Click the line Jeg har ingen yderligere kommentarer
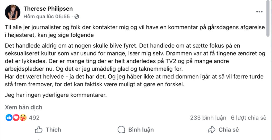The height and width of the screenshot is (140, 272). pos(56,95)
